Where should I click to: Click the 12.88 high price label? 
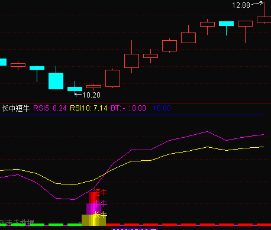pyautogui.click(x=241, y=5)
